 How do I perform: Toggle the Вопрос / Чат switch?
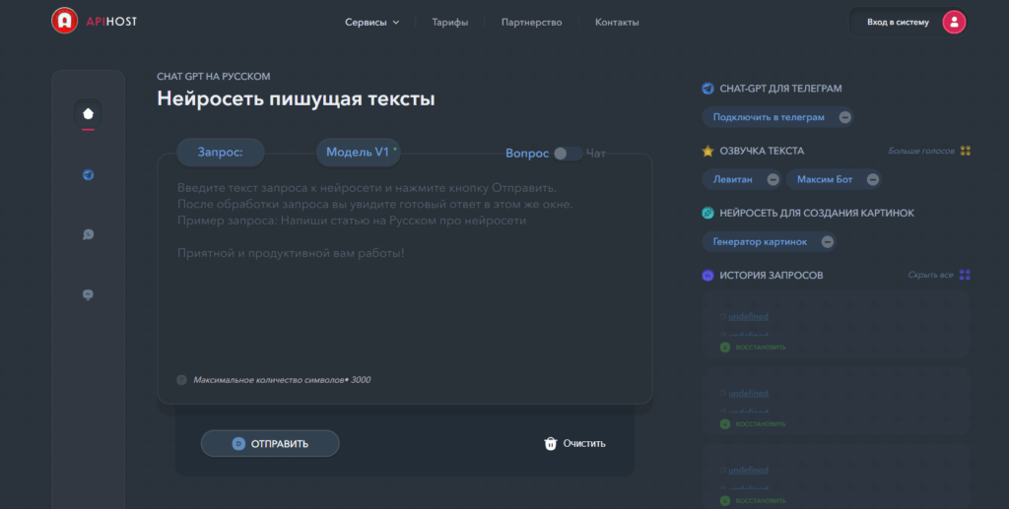point(568,154)
